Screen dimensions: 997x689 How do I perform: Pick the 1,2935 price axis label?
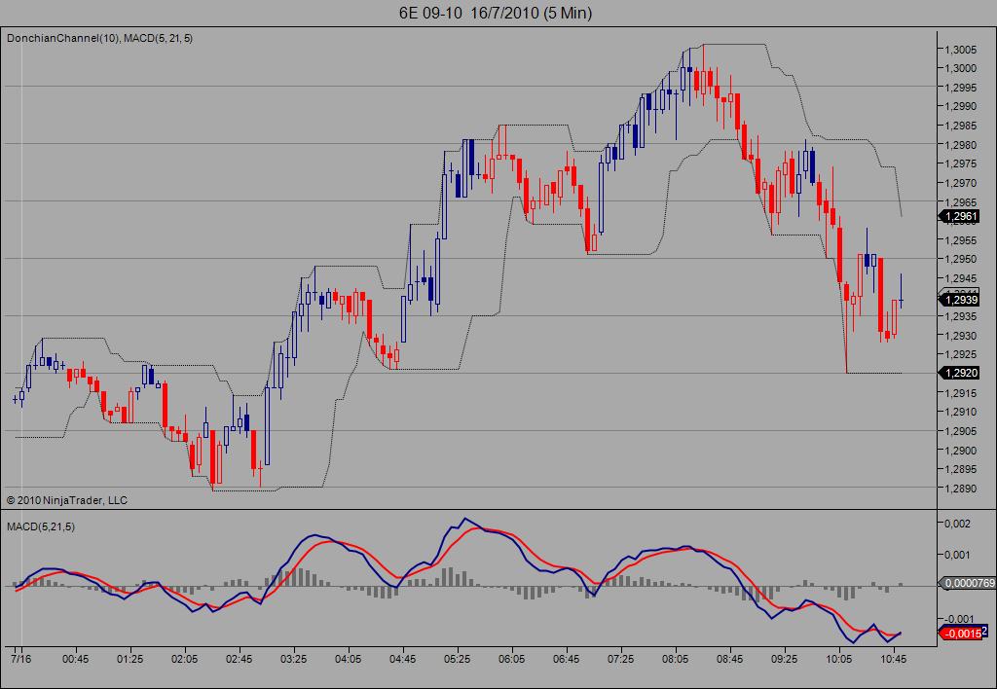960,316
